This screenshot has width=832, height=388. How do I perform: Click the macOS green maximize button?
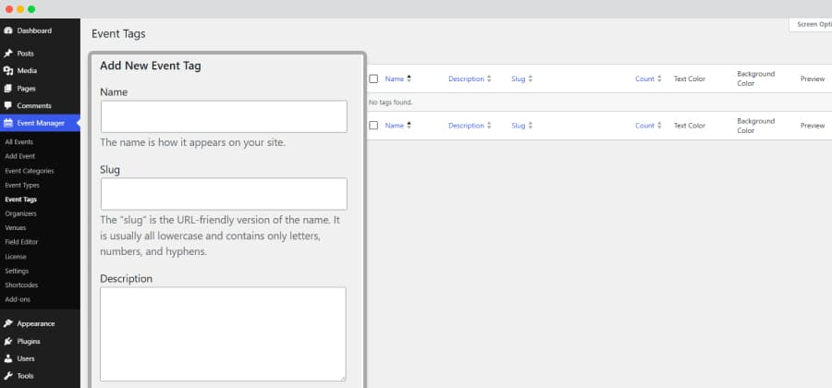[31, 9]
